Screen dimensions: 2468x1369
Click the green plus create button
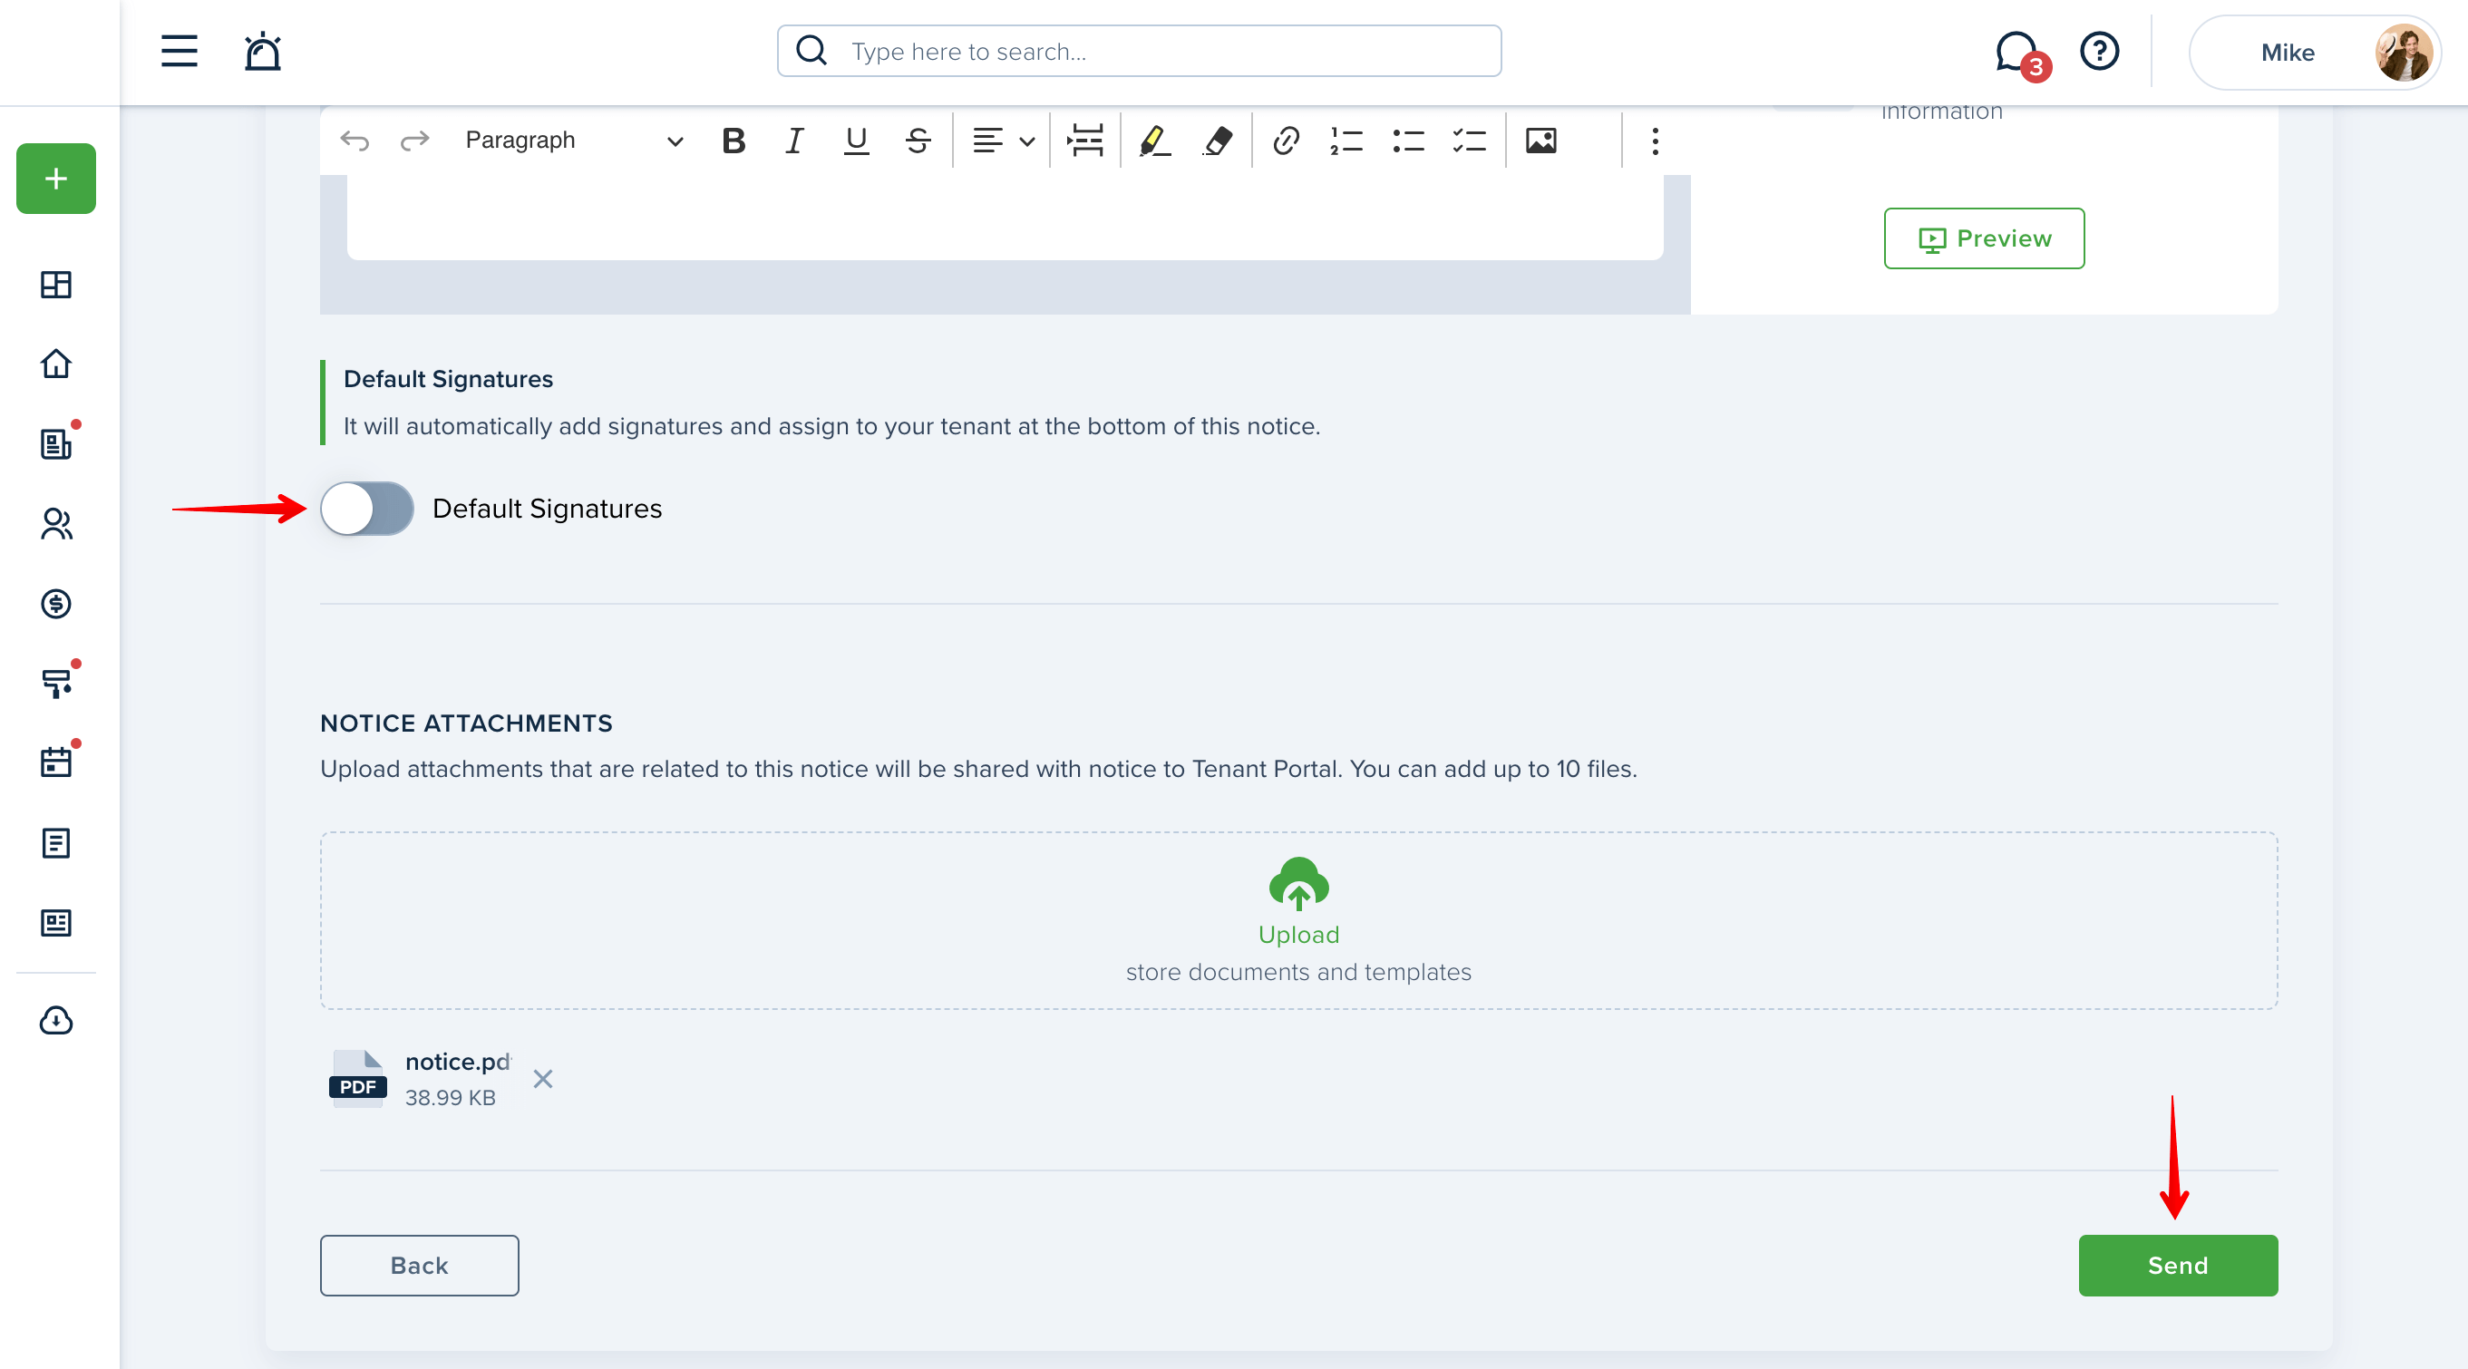[56, 180]
